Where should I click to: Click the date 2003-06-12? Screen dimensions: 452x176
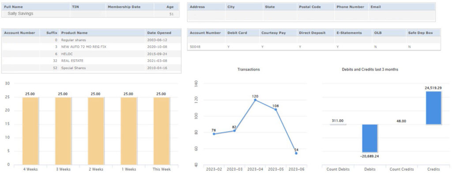pos(157,40)
